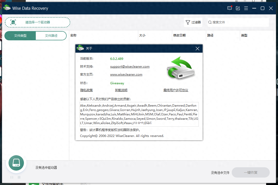This screenshot has width=278, height=185.
Task: Click the green mobile device recovery icon
Action: [x=16, y=163]
